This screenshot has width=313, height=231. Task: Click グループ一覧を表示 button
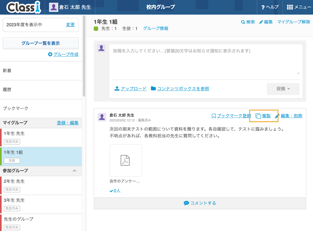[x=41, y=43]
